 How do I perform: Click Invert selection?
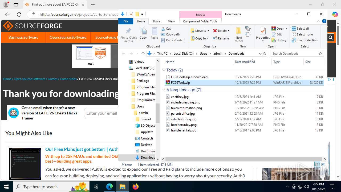point(305,40)
